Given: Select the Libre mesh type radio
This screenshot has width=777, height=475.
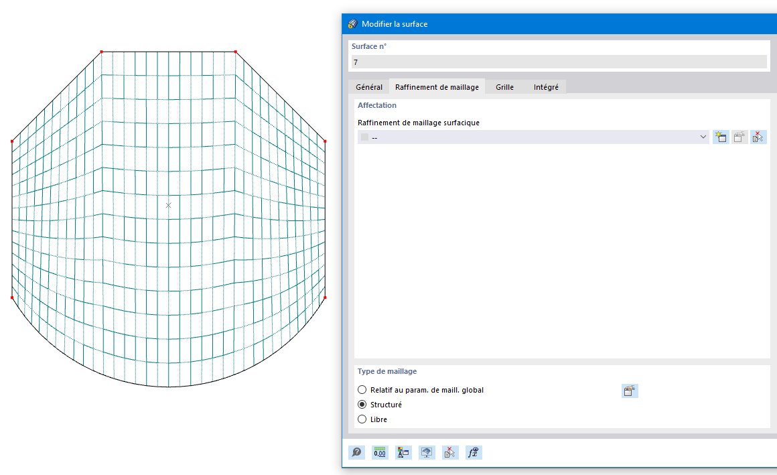Looking at the screenshot, I should click(362, 419).
